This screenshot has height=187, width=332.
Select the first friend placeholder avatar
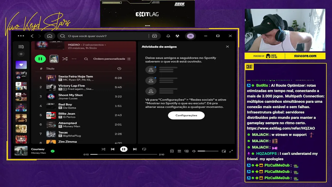(x=151, y=70)
